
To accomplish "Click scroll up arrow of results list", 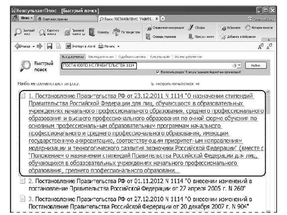I will pos(268,92).
